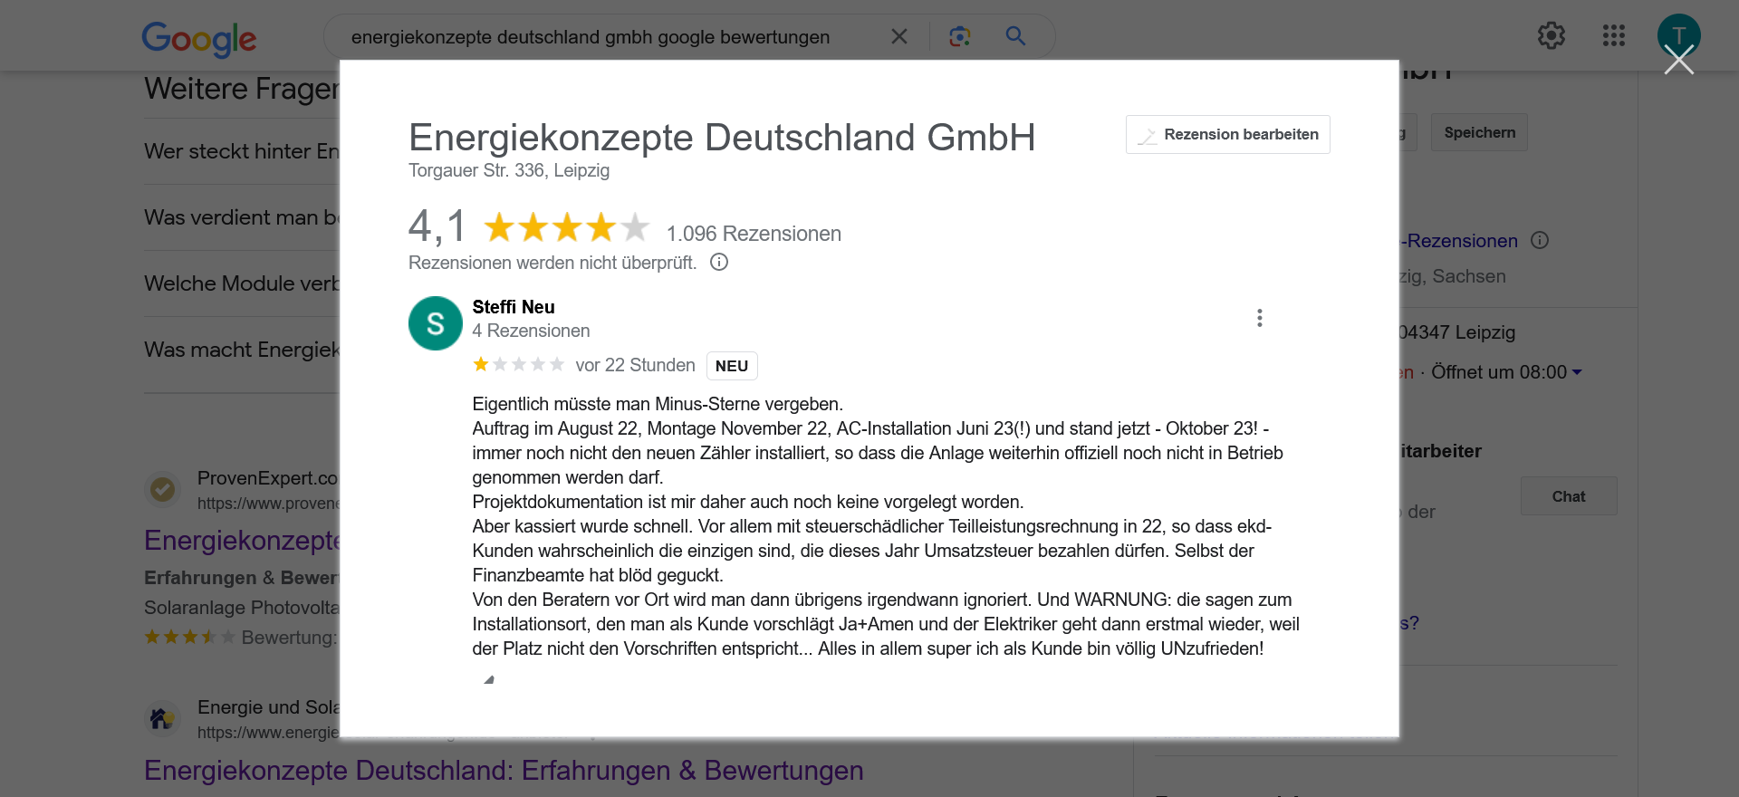Open the three-dot menu on Steffi Neu's review

(x=1259, y=318)
